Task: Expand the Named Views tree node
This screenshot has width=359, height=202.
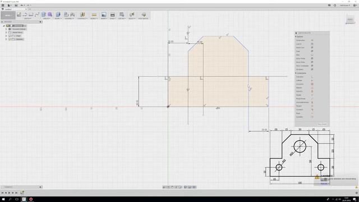Action: point(6,33)
